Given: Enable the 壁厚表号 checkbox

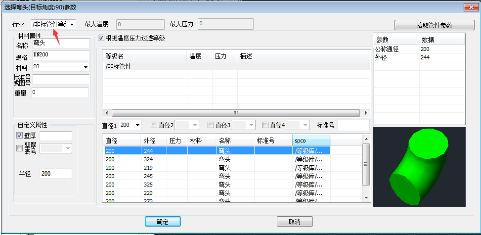Looking at the screenshot, I should tap(19, 148).
